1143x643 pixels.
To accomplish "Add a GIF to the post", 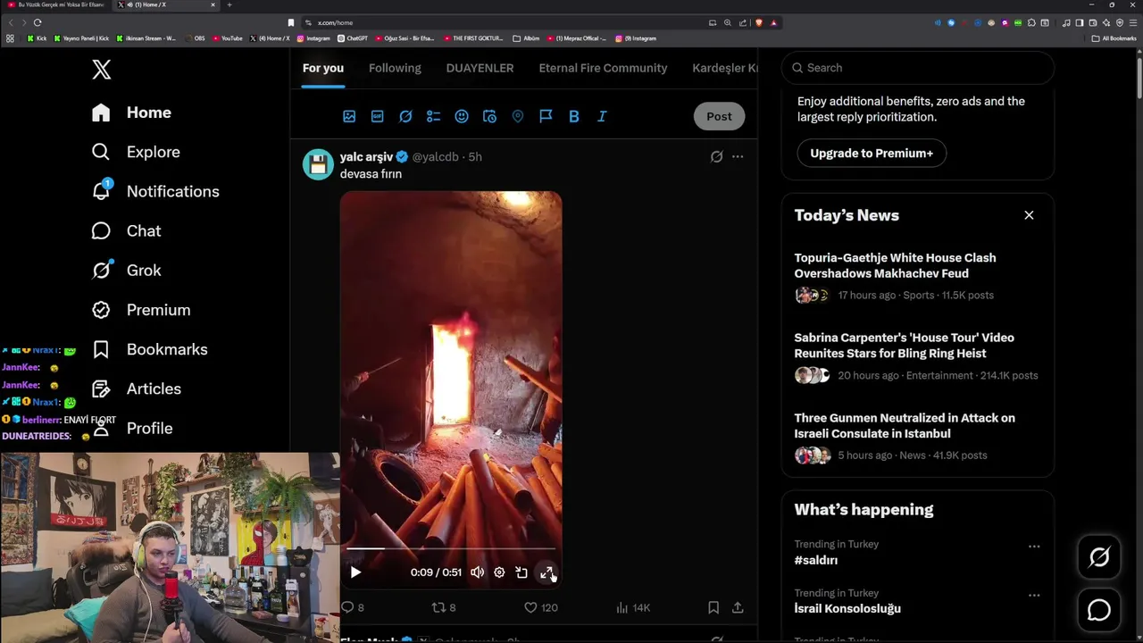I will pos(377,116).
